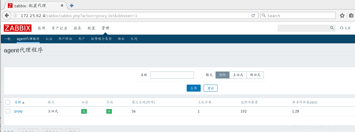Image resolution: width=355 pixels, height=132 pixels.
Task: Click the 加密 column header
Action: click(x=85, y=102)
